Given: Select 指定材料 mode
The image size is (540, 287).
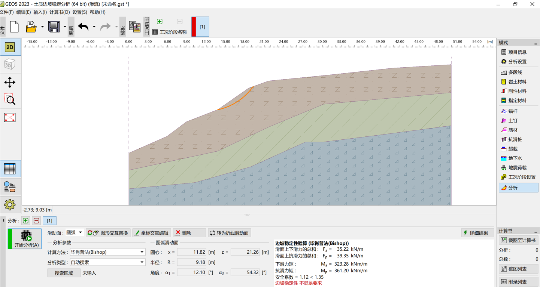Looking at the screenshot, I should (518, 101).
